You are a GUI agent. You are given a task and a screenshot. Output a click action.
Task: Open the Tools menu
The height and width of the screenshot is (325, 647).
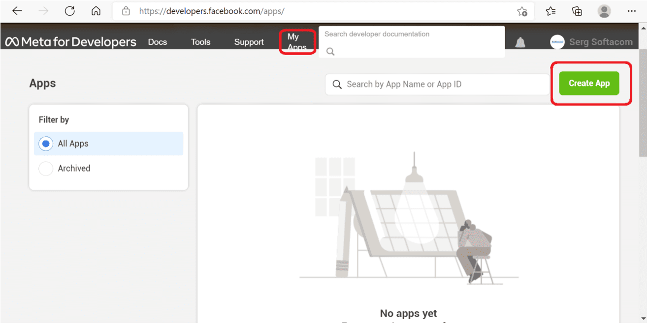pyautogui.click(x=200, y=42)
